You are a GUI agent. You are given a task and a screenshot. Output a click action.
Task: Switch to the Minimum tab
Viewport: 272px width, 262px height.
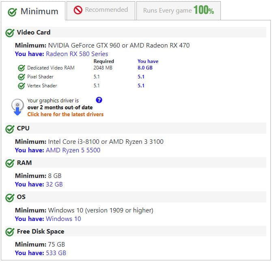click(x=33, y=11)
